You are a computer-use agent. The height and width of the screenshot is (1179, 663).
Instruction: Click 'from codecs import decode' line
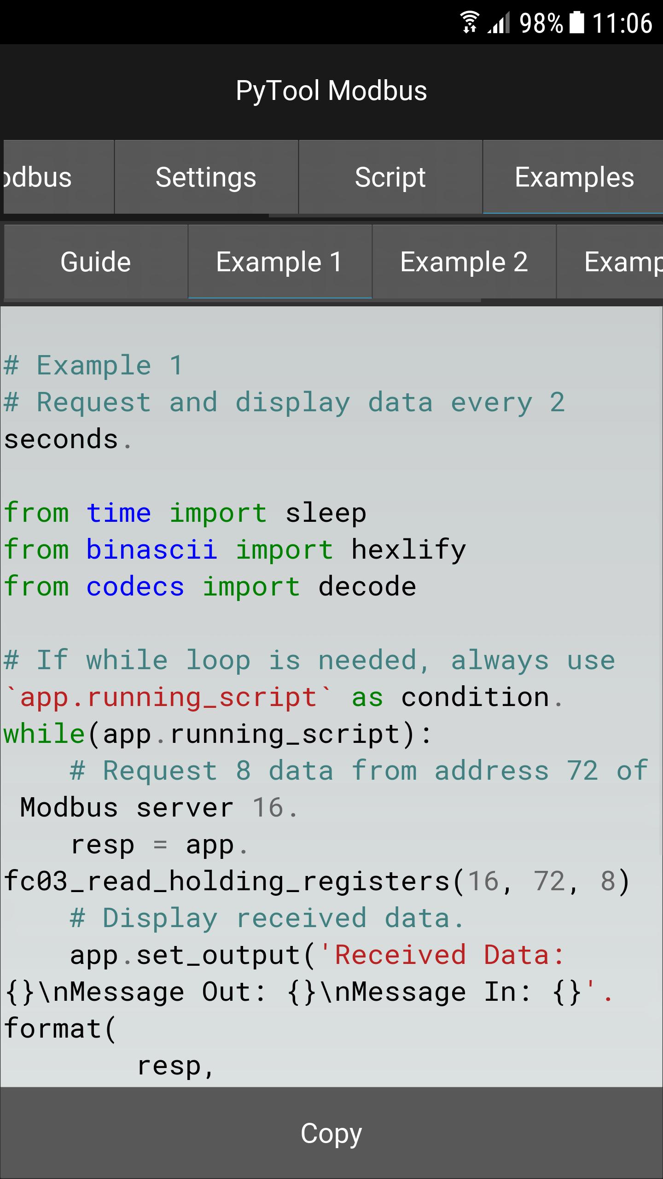210,587
